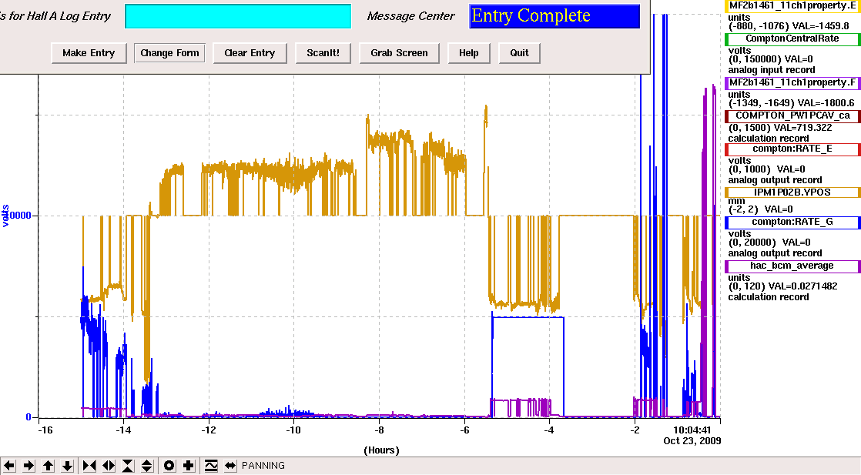Click the PANNING status text
Screen dimensions: 861x475
(x=263, y=466)
